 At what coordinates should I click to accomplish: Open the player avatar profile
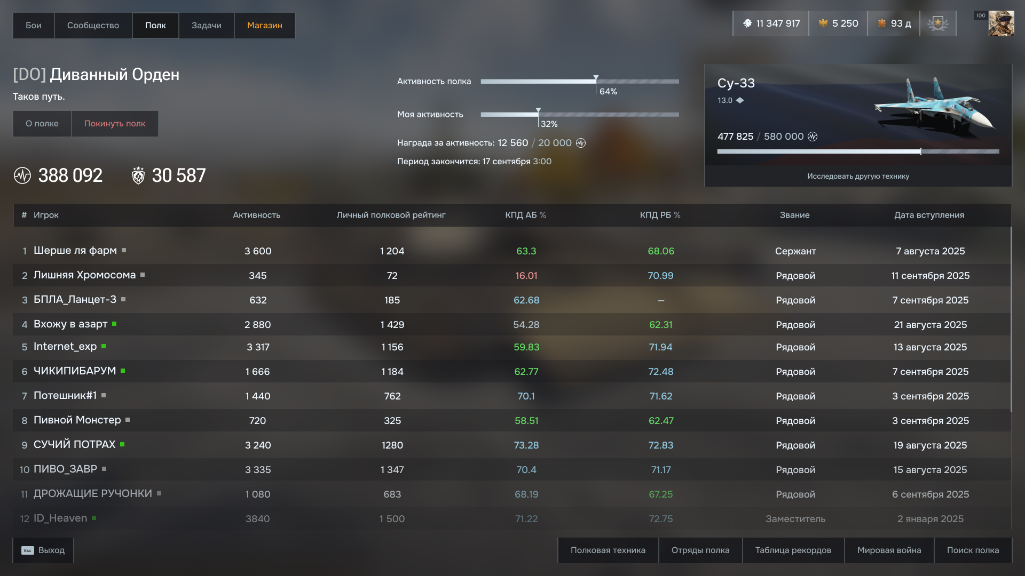1001,23
